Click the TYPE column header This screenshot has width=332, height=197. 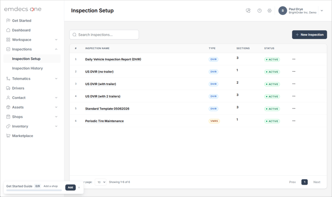pyautogui.click(x=212, y=48)
